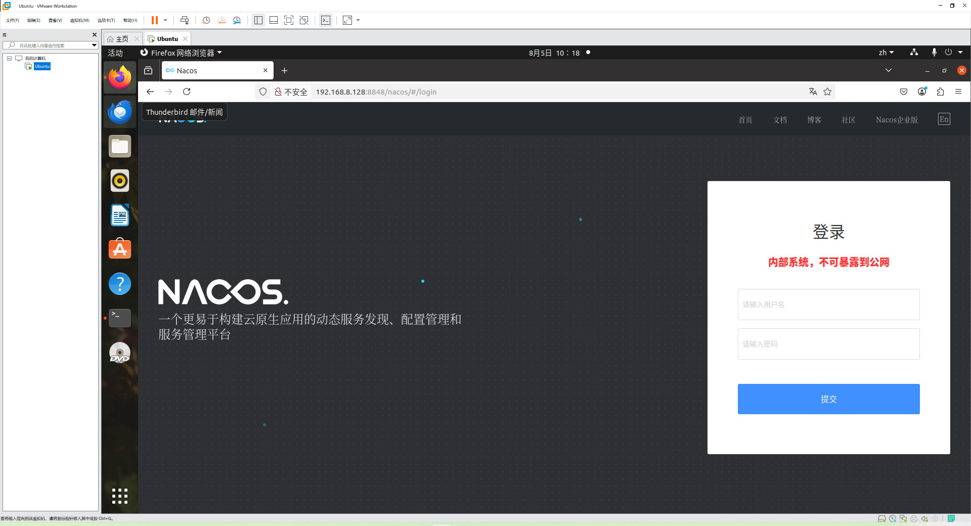Click the printer status bar icon
Image resolution: width=971 pixels, height=526 pixels.
pyautogui.click(x=914, y=518)
